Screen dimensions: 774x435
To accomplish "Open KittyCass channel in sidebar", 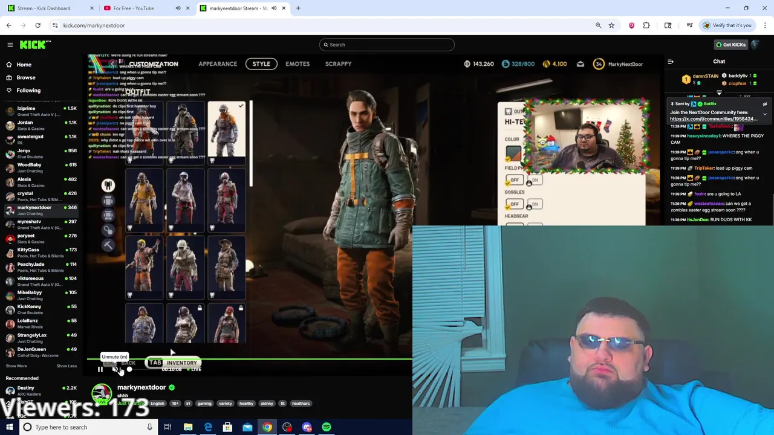I will click(x=41, y=253).
